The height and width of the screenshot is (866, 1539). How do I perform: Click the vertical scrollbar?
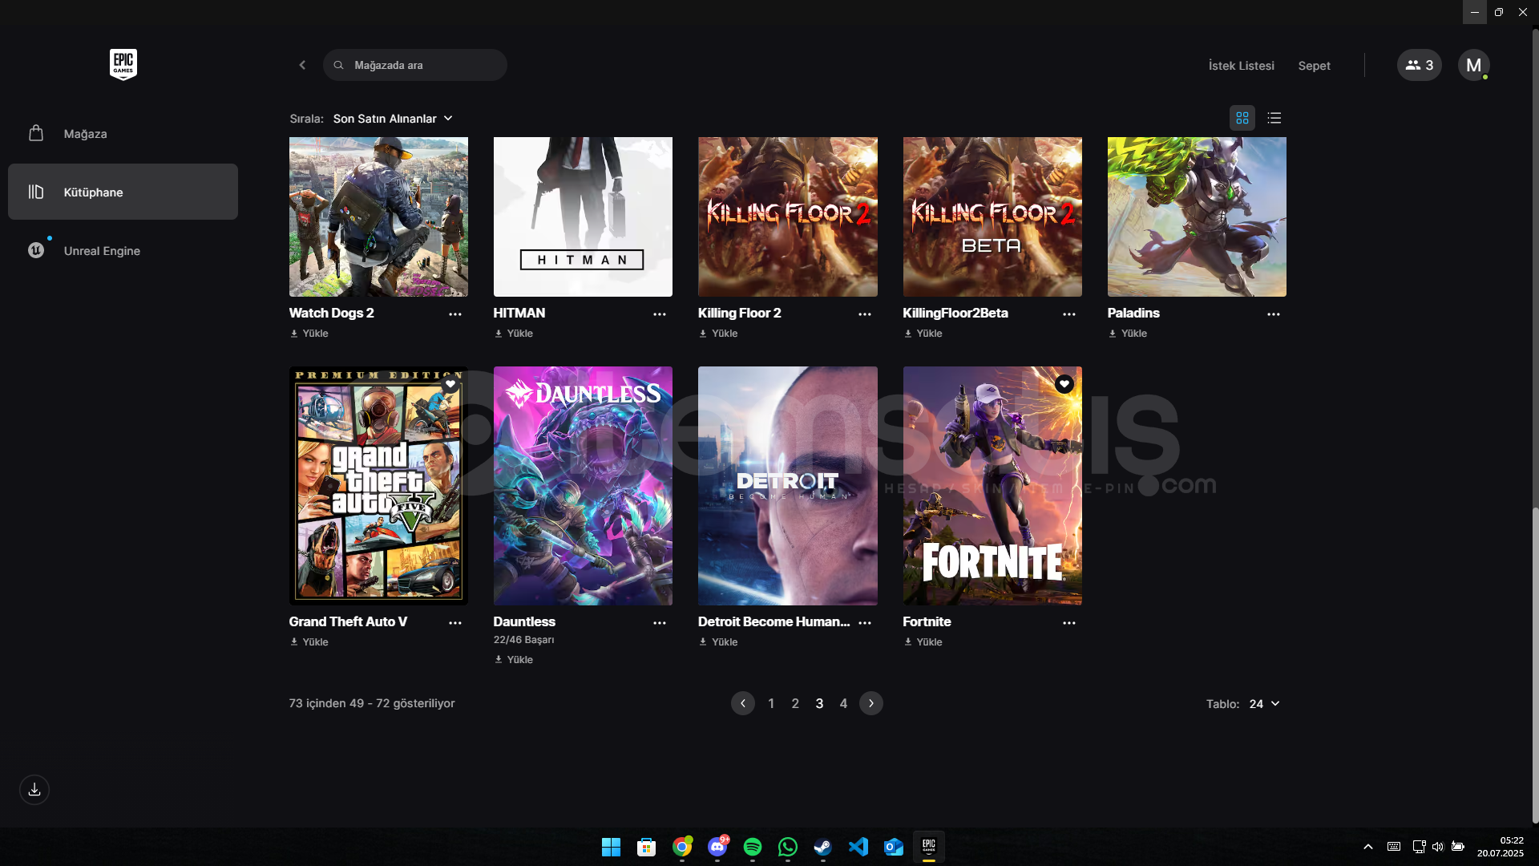click(1535, 666)
